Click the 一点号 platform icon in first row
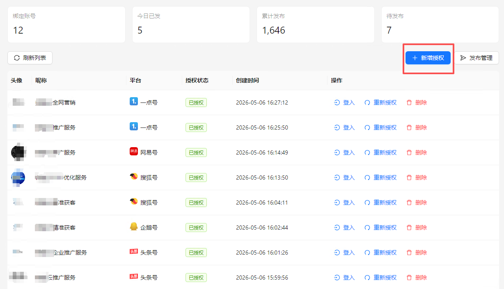The height and width of the screenshot is (289, 504). pos(133,102)
